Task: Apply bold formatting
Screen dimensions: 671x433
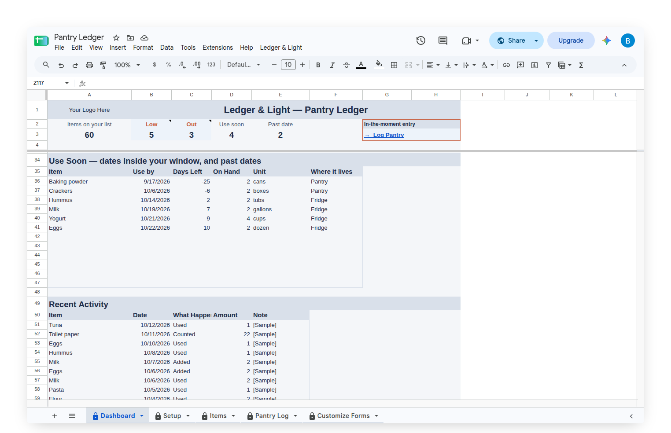Action: tap(318, 65)
